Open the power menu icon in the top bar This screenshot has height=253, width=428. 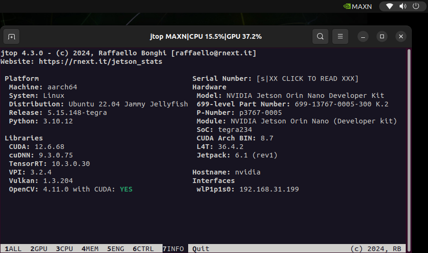coord(416,6)
